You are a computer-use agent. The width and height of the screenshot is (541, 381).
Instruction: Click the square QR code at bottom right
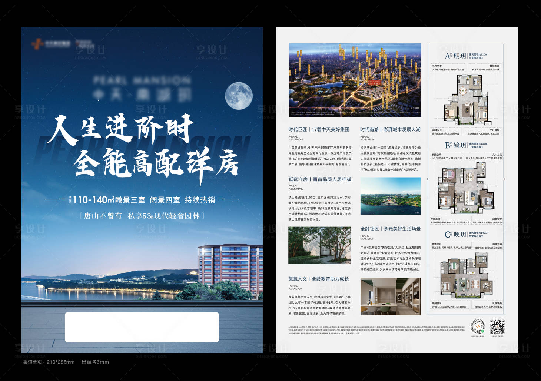coord(497,326)
